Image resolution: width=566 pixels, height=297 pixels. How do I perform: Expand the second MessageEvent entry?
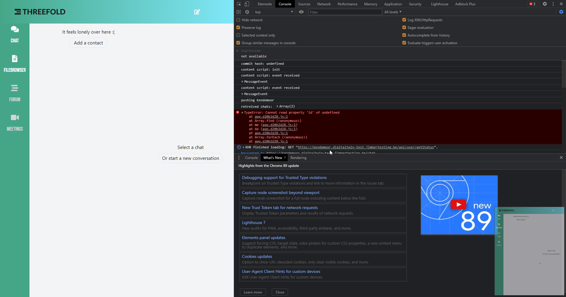[x=242, y=94]
